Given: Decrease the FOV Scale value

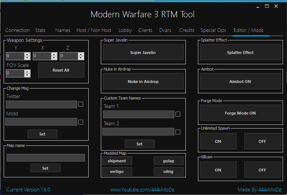Looking at the screenshot, I should [x=27, y=75].
